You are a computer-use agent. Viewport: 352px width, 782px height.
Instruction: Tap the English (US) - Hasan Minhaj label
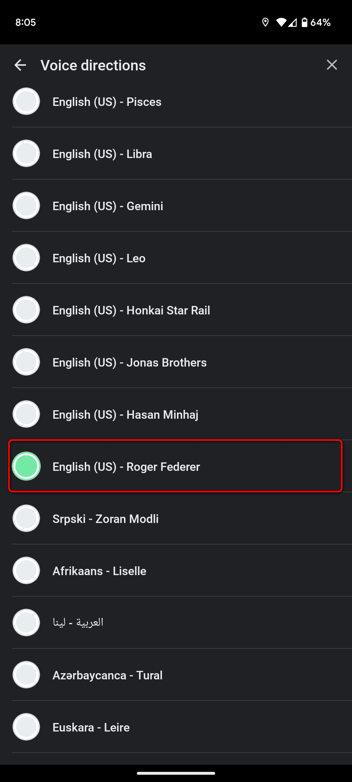click(x=125, y=414)
